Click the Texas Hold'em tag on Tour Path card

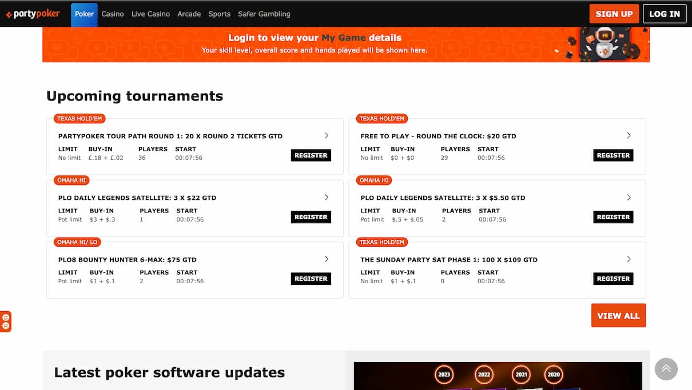point(79,119)
